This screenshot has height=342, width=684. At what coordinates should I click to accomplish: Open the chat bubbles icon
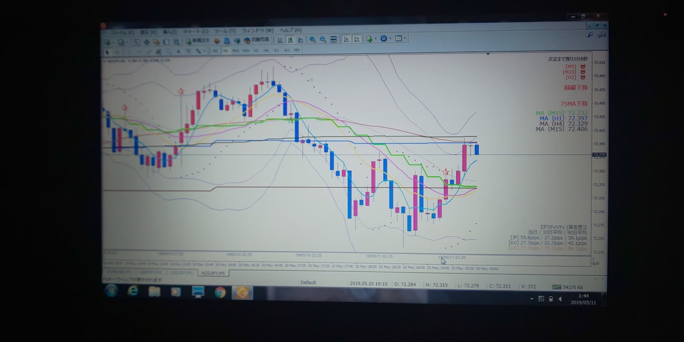pos(602,35)
